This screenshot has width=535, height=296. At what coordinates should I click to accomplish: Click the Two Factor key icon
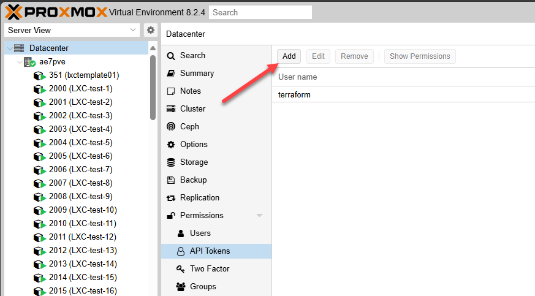point(180,269)
